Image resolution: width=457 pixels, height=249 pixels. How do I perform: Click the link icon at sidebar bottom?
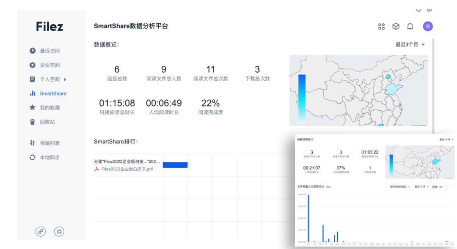tap(41, 232)
